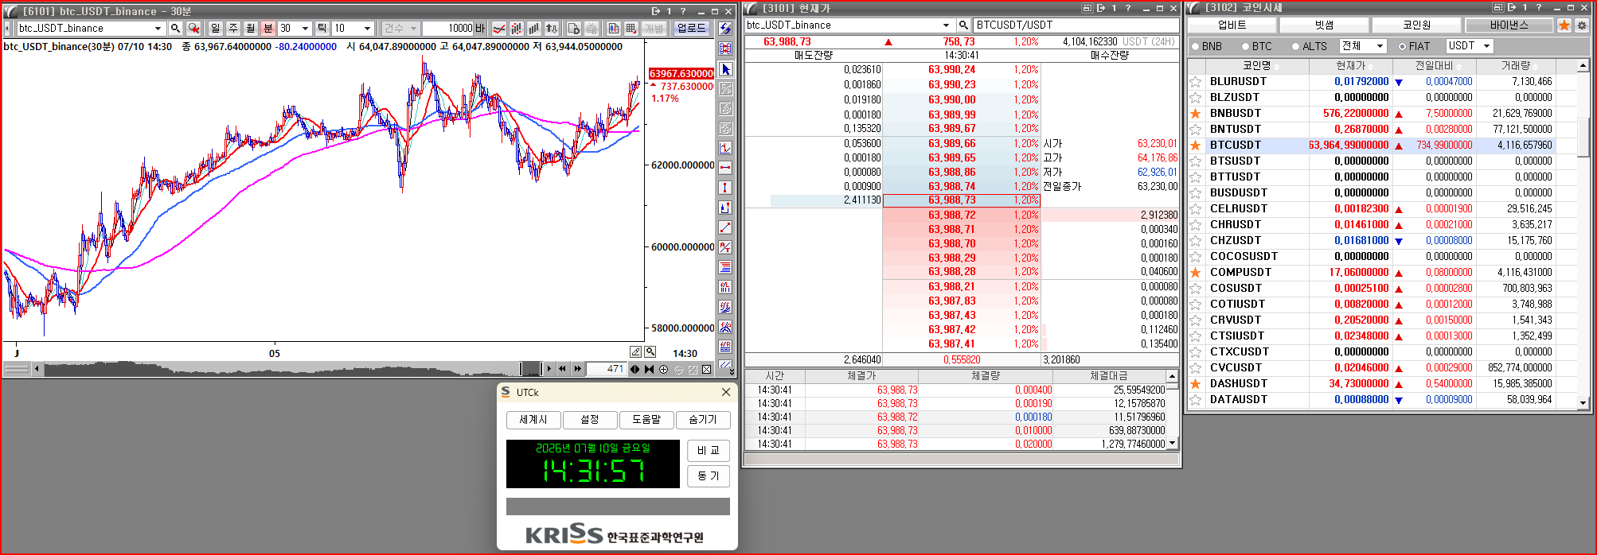Select the diagonal trend line tool
The height and width of the screenshot is (555, 1597).
click(725, 227)
